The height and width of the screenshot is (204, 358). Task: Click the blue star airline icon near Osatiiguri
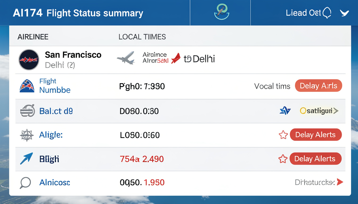285,111
